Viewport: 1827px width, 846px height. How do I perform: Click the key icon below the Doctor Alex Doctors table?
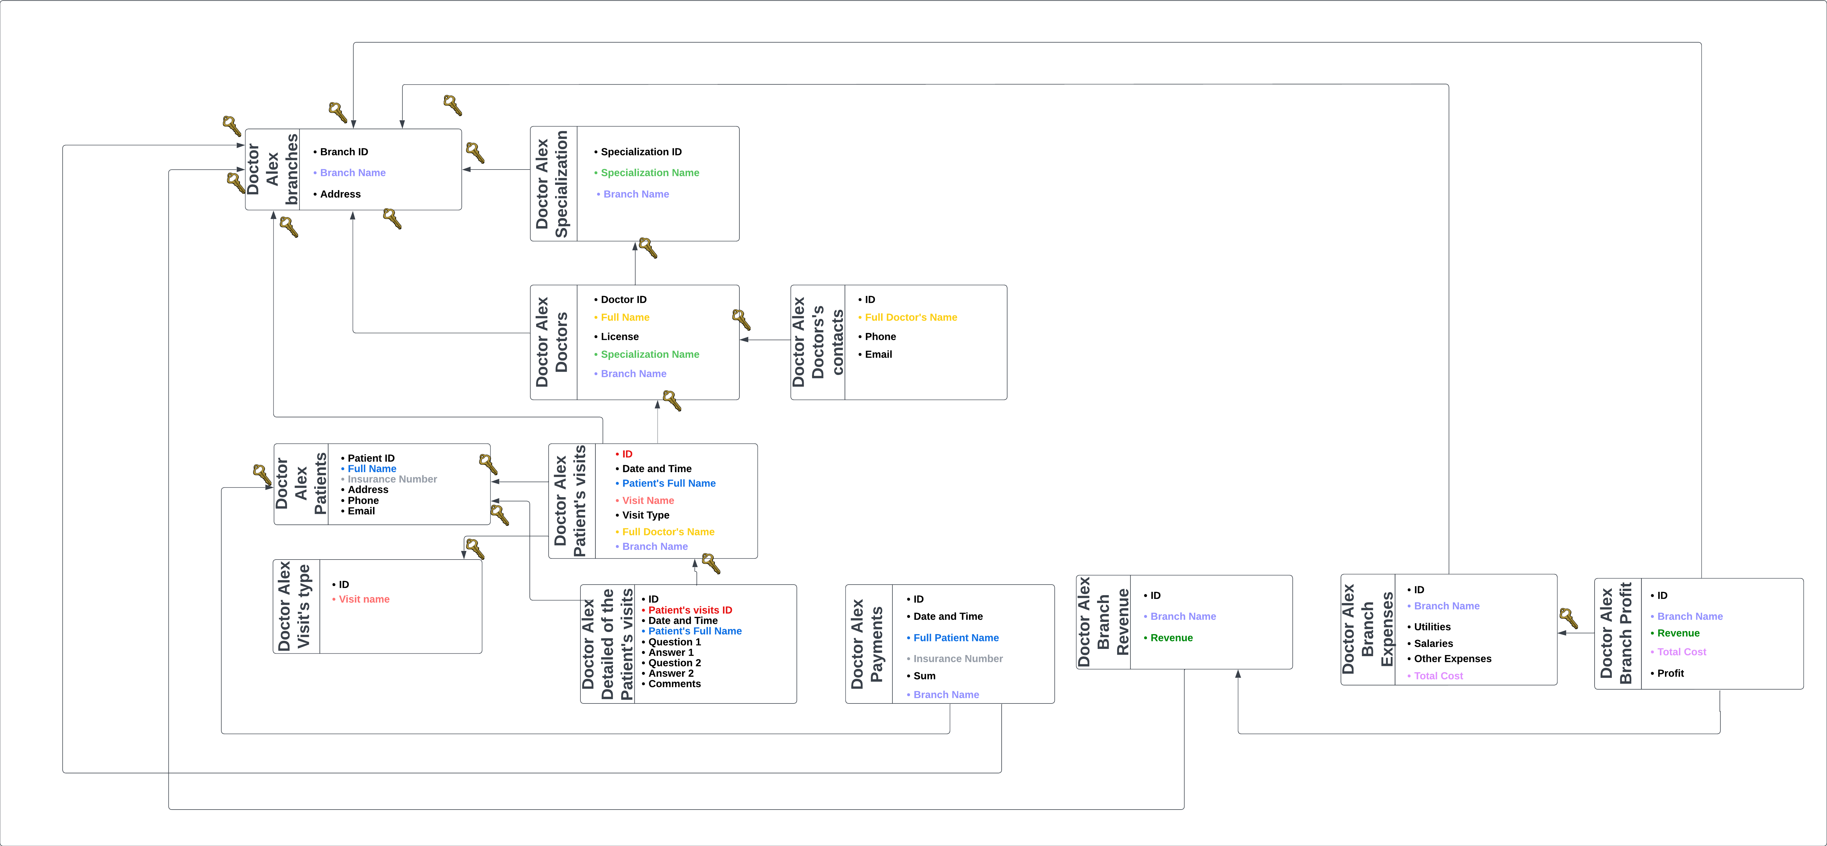click(x=672, y=401)
